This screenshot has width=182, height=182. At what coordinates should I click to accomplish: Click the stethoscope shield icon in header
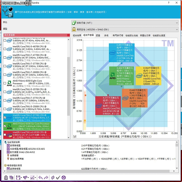click(x=8, y=12)
